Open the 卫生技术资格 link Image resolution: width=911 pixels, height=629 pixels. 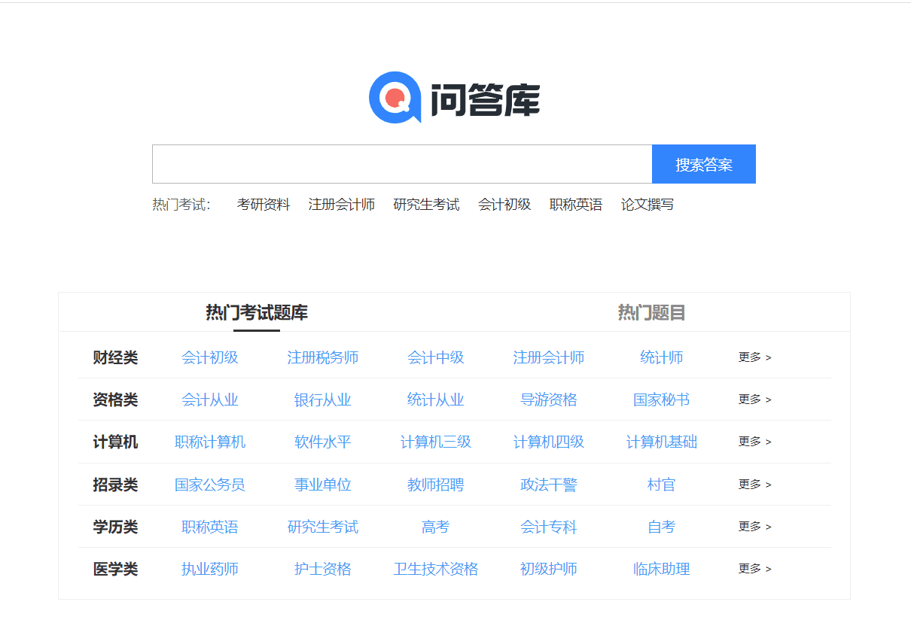435,569
